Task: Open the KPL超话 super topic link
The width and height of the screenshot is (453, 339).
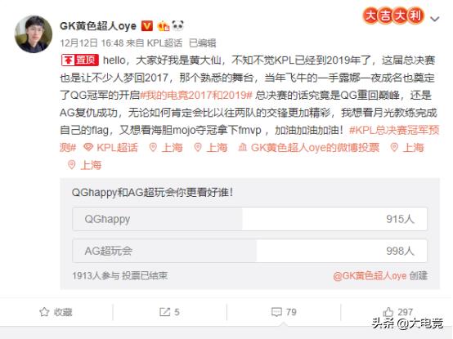Action: click(110, 148)
